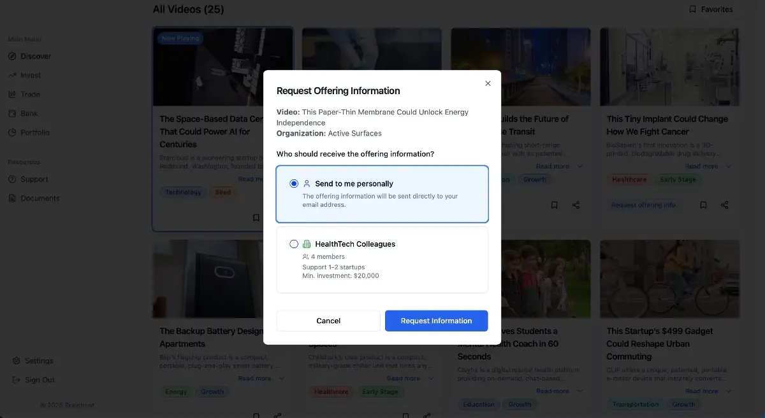Screen dimensions: 765x418
Task: Bookmark the Tiny Implant cancer video
Action: 703,205
